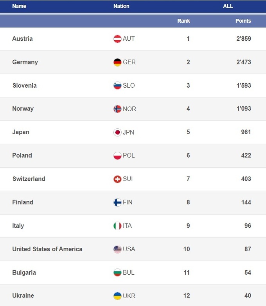Click the Norway flag icon
The width and height of the screenshot is (266, 306).
click(x=117, y=109)
